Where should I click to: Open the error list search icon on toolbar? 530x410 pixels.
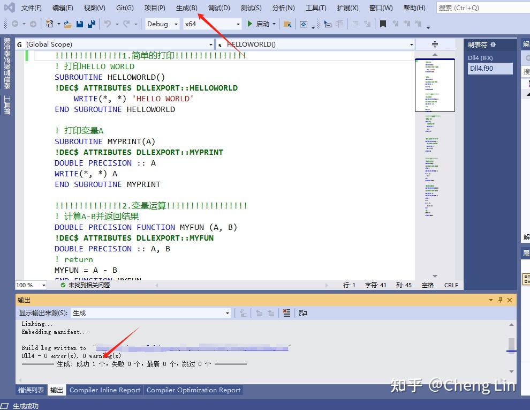coord(287,24)
